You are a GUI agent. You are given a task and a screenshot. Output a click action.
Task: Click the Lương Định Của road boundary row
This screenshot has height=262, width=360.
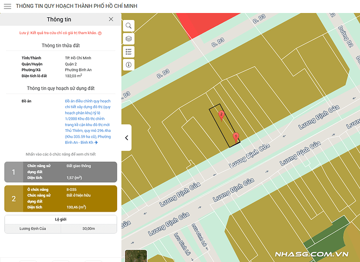(x=60, y=228)
